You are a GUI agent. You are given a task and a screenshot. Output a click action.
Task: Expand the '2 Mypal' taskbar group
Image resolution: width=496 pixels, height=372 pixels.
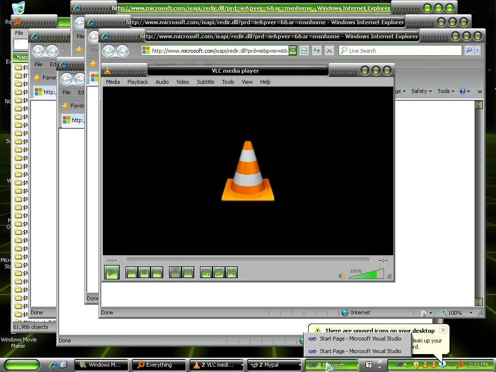click(274, 365)
